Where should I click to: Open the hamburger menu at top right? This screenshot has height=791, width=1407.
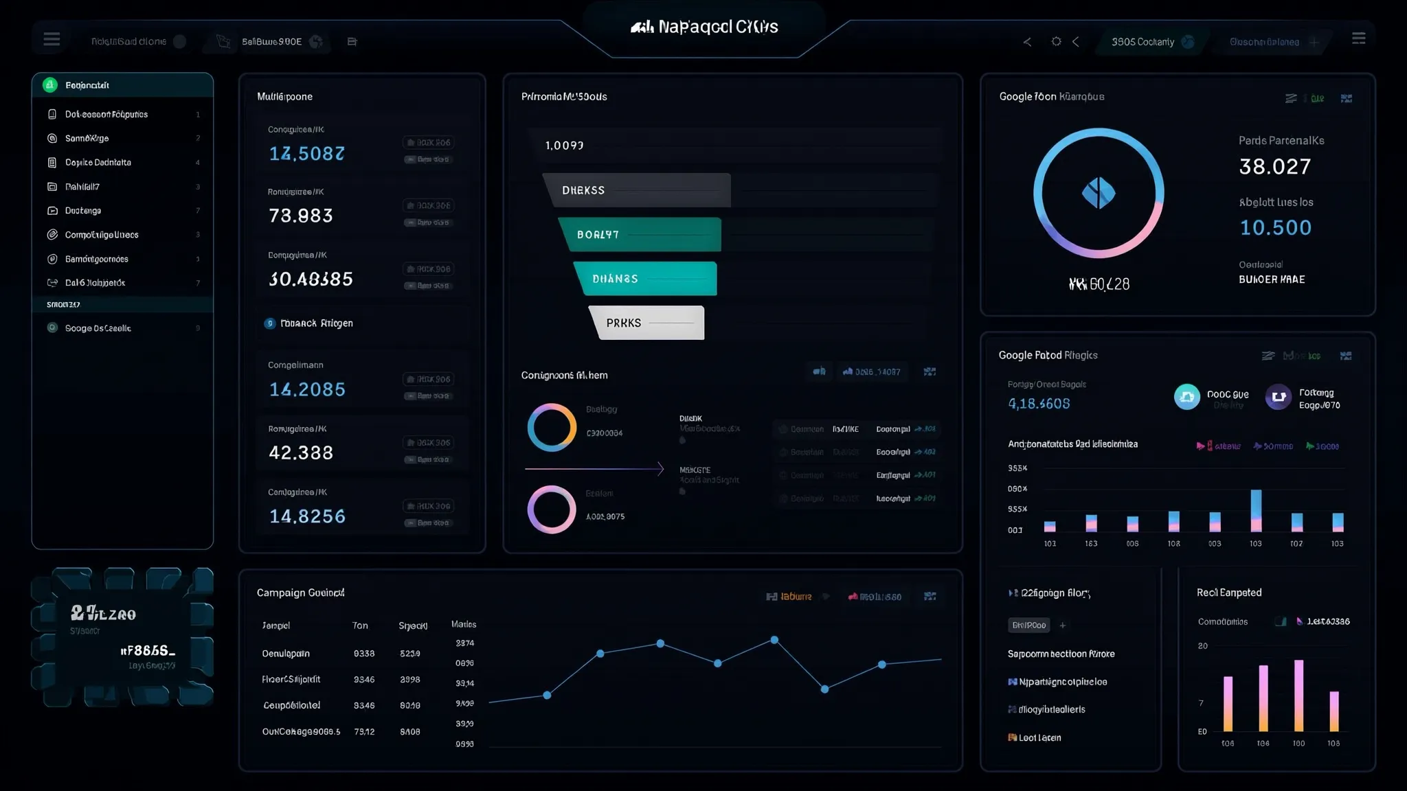pyautogui.click(x=1358, y=38)
